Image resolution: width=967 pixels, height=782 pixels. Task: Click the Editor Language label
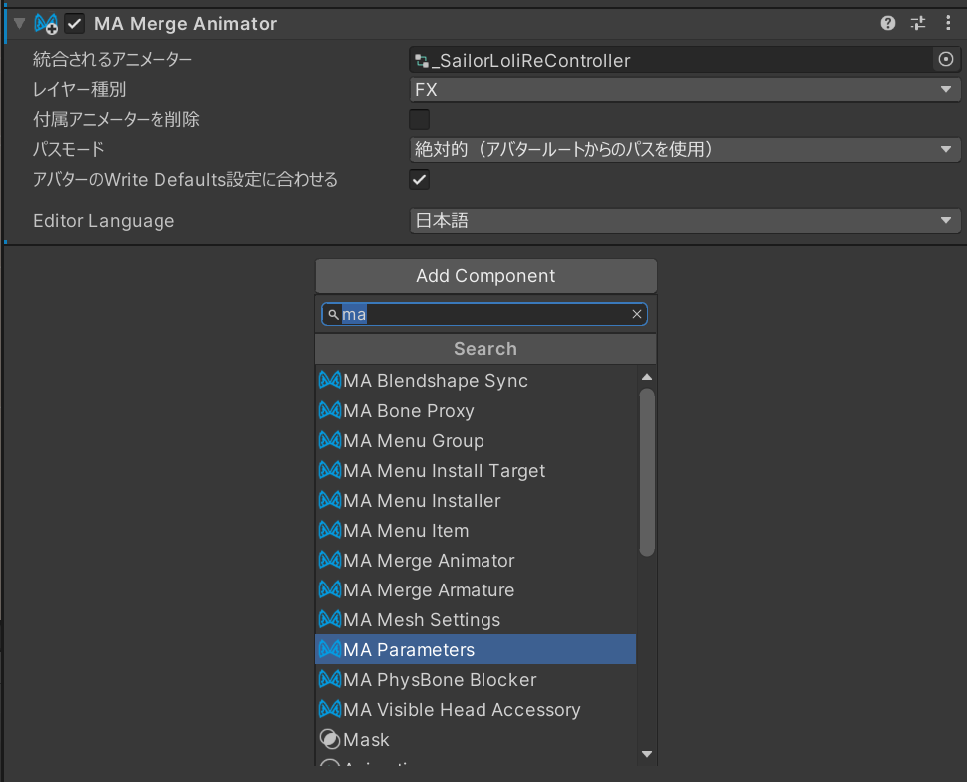[105, 221]
